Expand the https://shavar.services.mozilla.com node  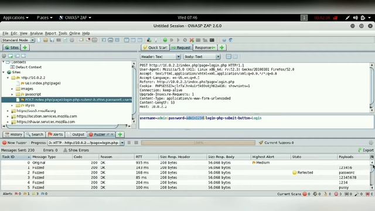point(8,122)
